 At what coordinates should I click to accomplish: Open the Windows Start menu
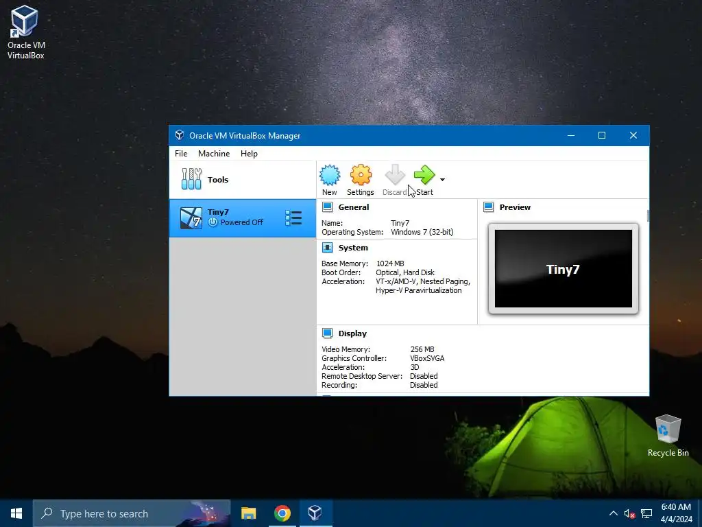16,513
